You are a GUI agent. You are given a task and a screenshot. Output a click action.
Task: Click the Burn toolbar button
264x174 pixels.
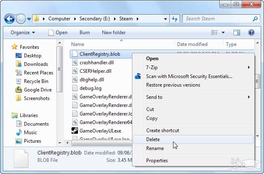(84, 33)
